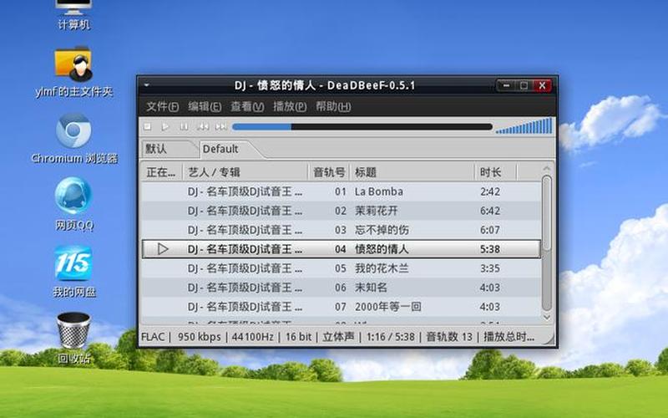Open the 播放(P) menu
Screen dimensions: 668x418
(290, 107)
